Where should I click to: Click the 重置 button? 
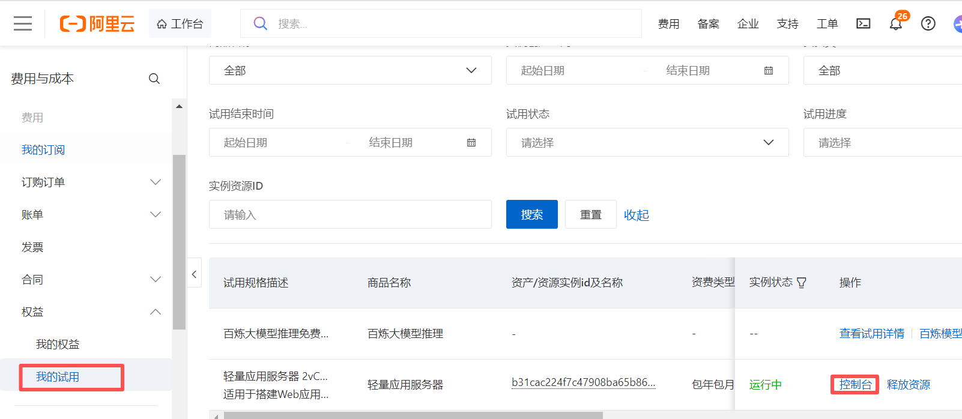591,214
